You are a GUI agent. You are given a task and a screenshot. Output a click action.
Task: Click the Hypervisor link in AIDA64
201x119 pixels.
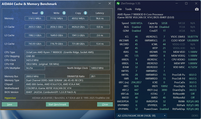(x=10, y=98)
